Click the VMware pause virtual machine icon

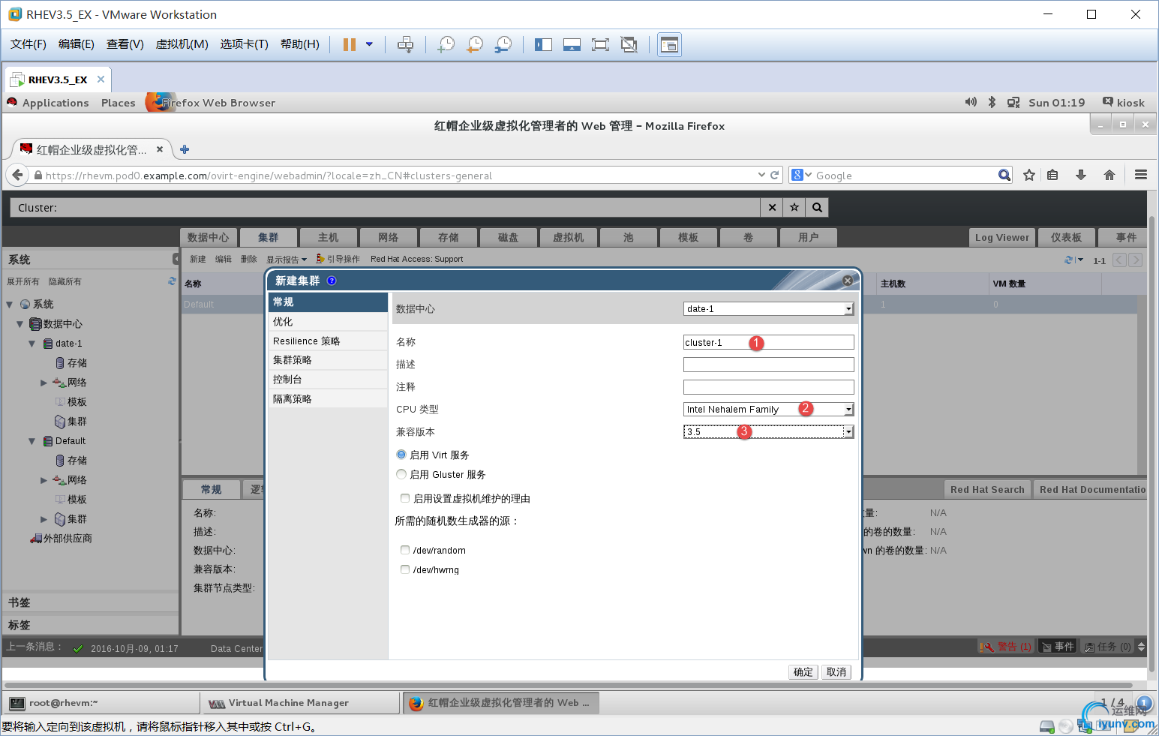click(349, 44)
